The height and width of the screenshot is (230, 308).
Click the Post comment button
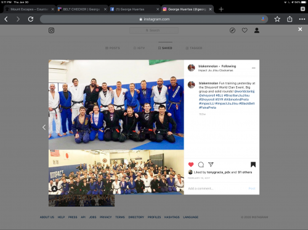pos(252,188)
